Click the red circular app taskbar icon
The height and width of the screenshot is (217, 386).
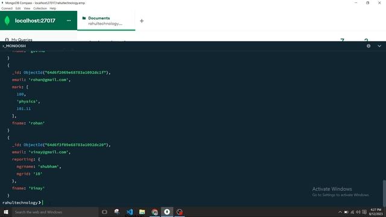point(180,212)
